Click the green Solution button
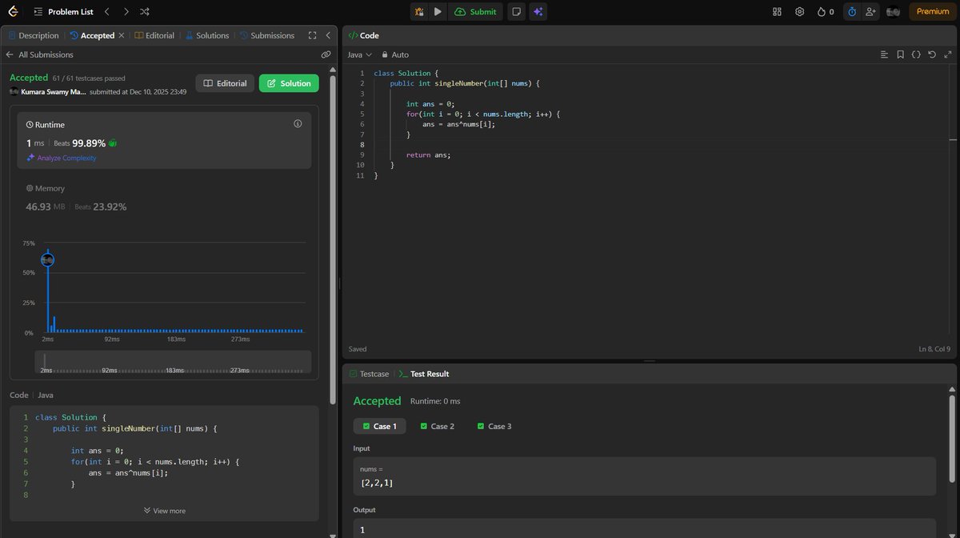Screen dimensions: 960x538 pos(289,83)
